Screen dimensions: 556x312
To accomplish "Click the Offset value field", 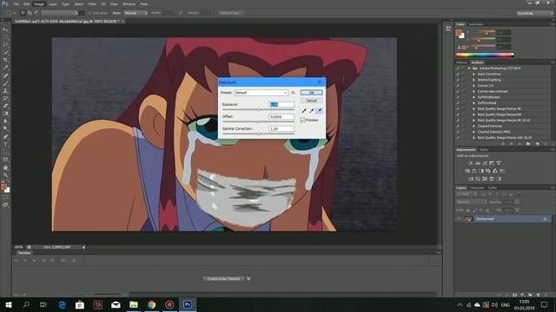I will pyautogui.click(x=281, y=117).
